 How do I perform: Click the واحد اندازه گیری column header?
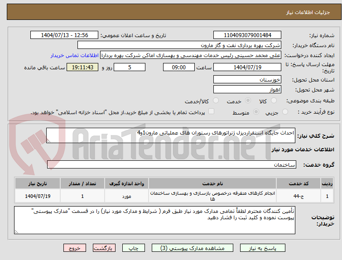click(x=126, y=183)
